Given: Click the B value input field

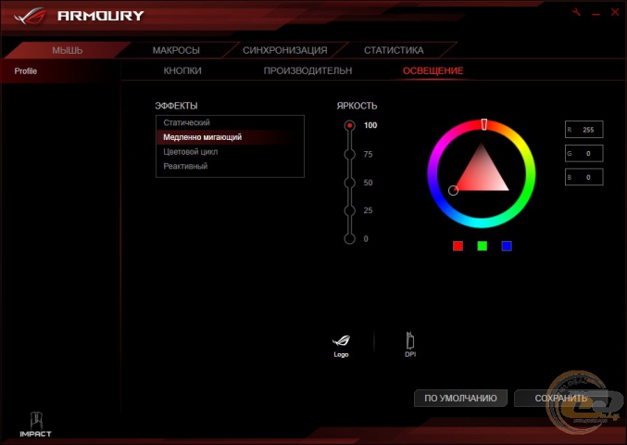Looking at the screenshot, I should 583,177.
